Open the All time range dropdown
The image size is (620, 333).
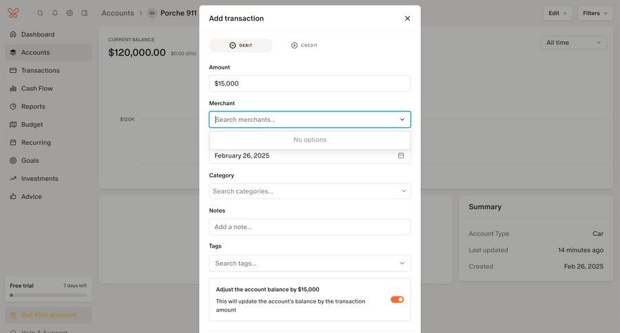point(574,43)
